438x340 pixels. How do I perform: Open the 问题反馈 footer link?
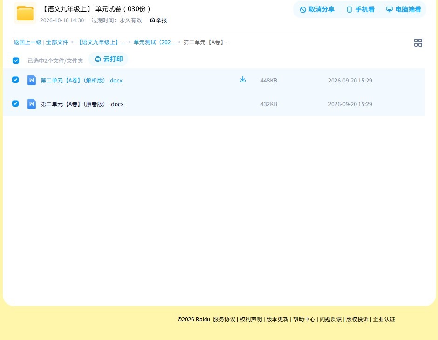coord(331,320)
